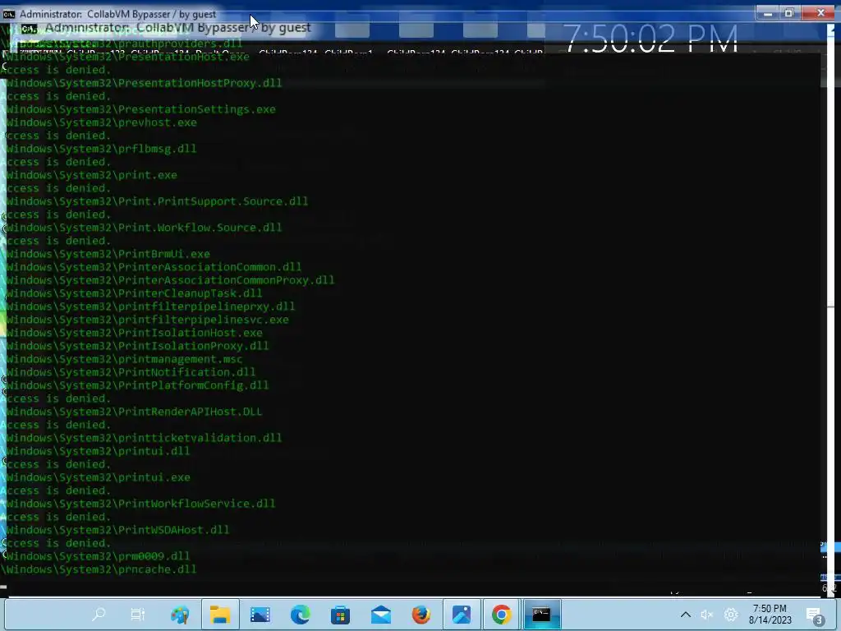
Task: Click the line 'PrintWSDAHost.dll'
Action: (x=117, y=530)
